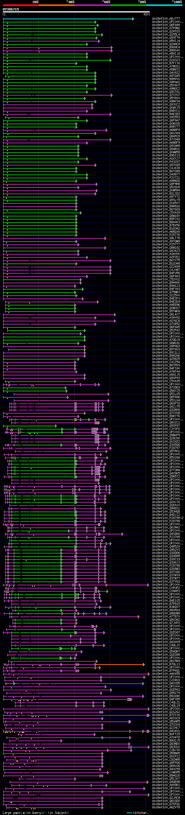185x815 pixels.
Task: Select hit UniRef100_B7FII6
Action: point(166,63)
